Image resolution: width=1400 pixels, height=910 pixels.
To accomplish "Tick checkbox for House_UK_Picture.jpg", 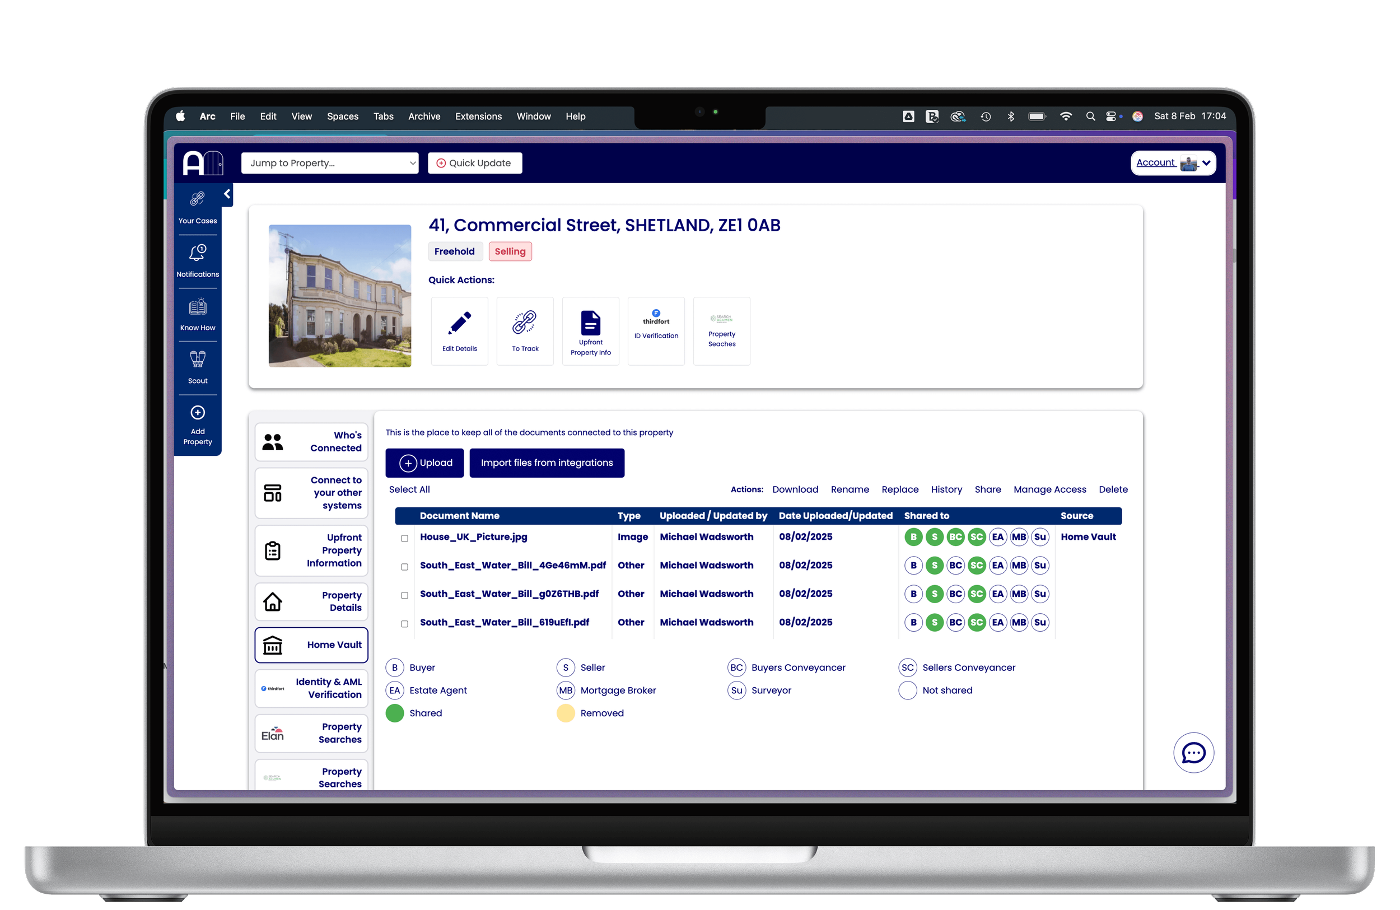I will [405, 538].
